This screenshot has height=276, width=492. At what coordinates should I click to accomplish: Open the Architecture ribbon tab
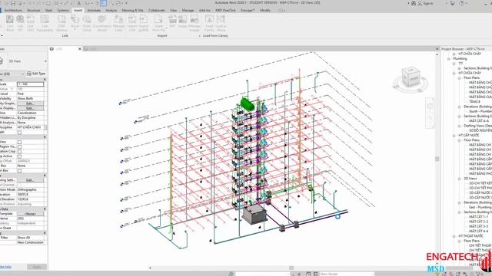(13, 10)
